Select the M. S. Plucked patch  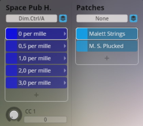(107, 46)
